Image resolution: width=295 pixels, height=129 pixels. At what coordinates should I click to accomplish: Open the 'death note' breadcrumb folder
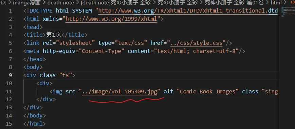tap(60, 3)
